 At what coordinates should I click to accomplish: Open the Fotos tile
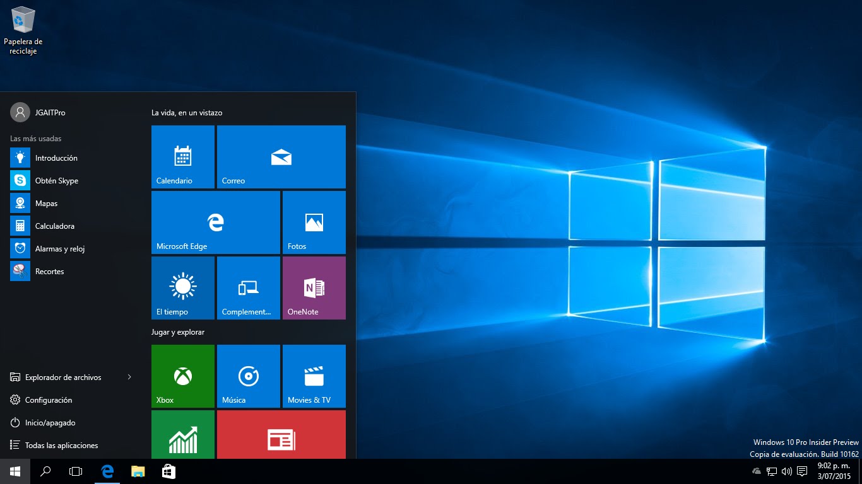pos(314,222)
